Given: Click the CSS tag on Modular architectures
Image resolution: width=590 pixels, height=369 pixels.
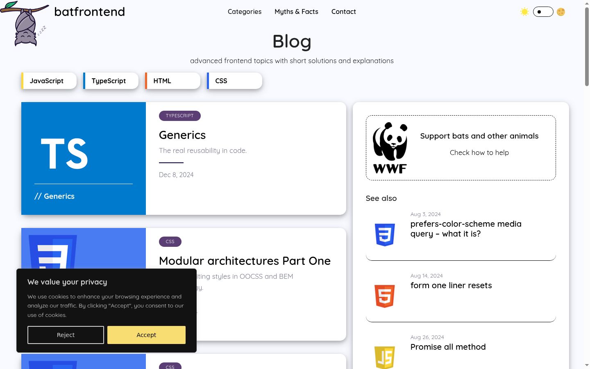Looking at the screenshot, I should (x=170, y=241).
